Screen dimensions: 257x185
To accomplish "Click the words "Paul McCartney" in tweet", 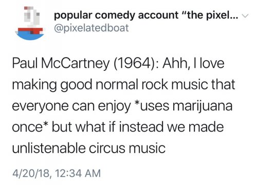I will click(61, 64).
